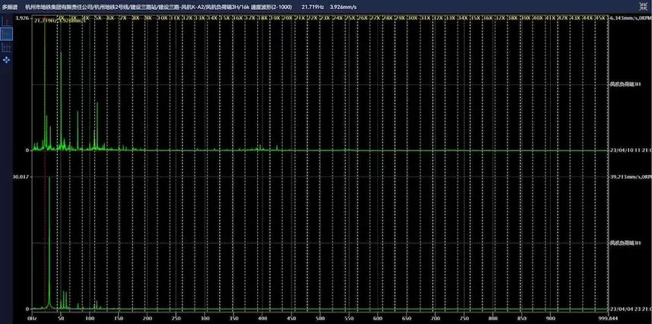The height and width of the screenshot is (324, 652).
Task: Click the 3.926mm/s amplitude readout in header
Action: pos(343,6)
